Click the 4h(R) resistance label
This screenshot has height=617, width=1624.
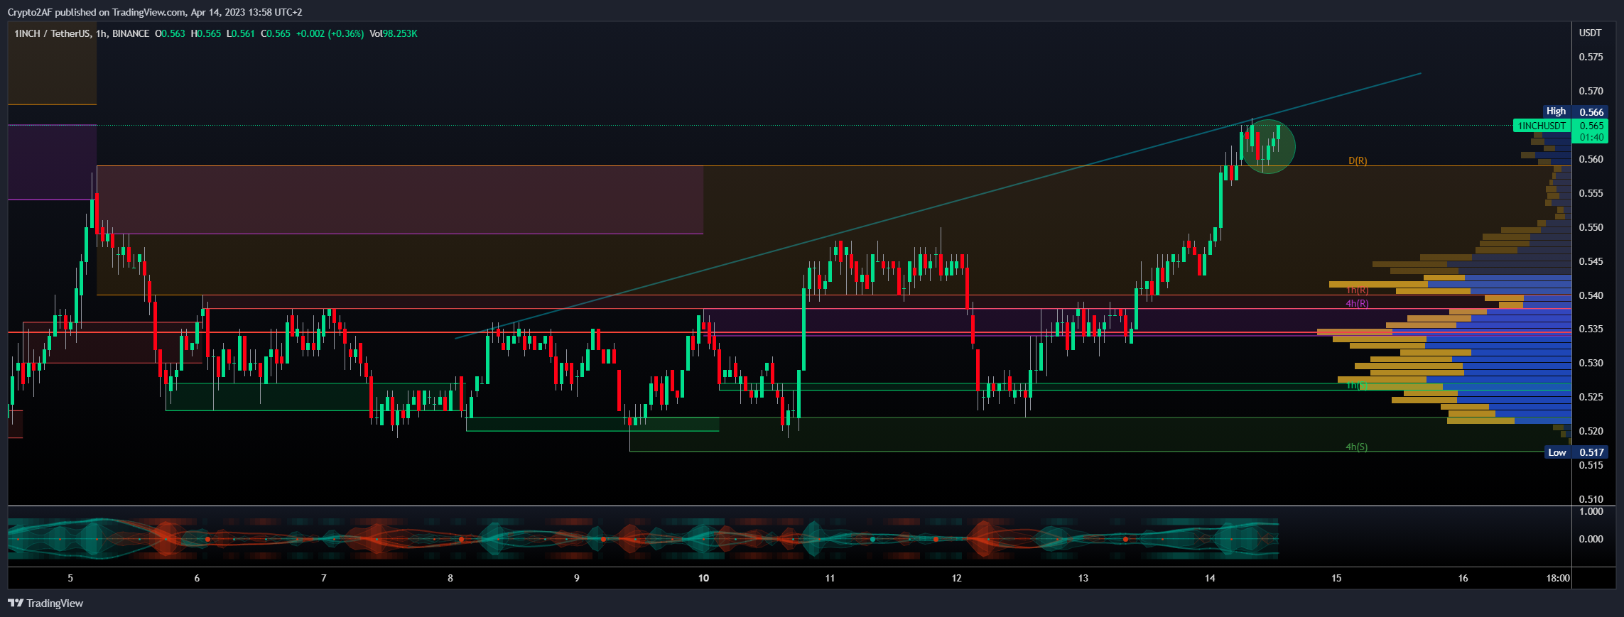click(x=1357, y=303)
